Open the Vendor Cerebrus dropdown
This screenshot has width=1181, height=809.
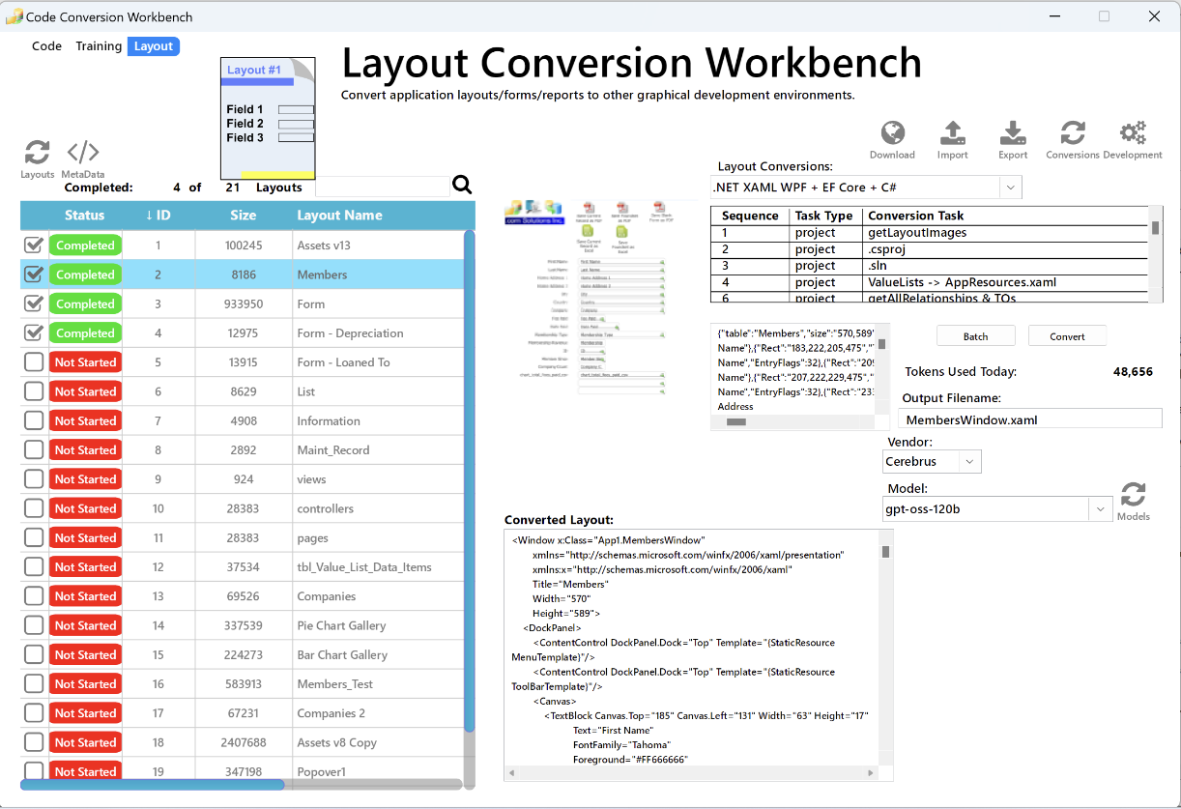(x=970, y=461)
